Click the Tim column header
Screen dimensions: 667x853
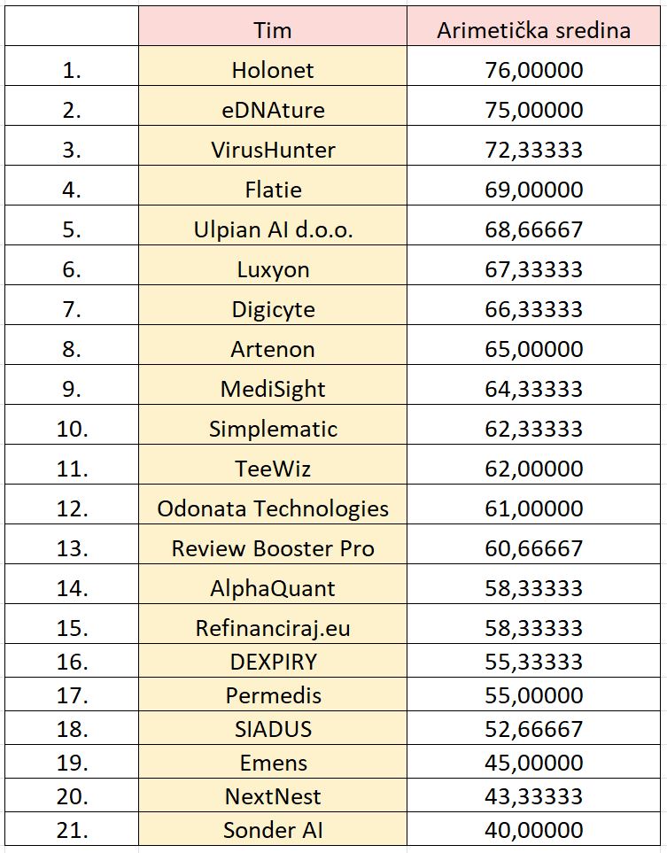(272, 30)
